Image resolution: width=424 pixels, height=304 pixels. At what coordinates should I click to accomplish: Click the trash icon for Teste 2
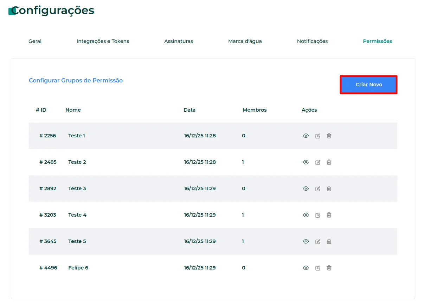point(329,162)
